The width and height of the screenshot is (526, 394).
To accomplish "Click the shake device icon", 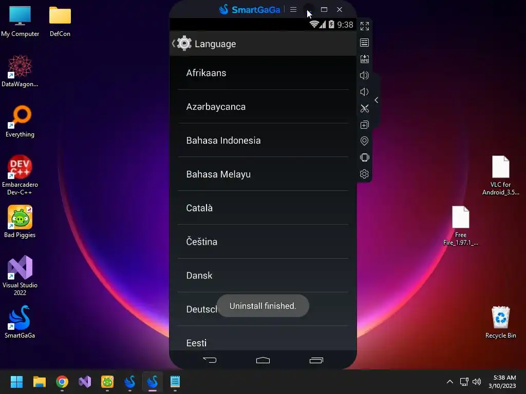I will click(364, 157).
